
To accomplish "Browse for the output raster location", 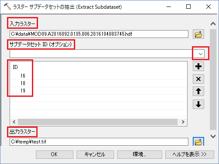I will coord(198,142).
